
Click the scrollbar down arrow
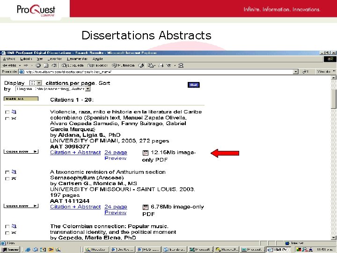(334, 238)
